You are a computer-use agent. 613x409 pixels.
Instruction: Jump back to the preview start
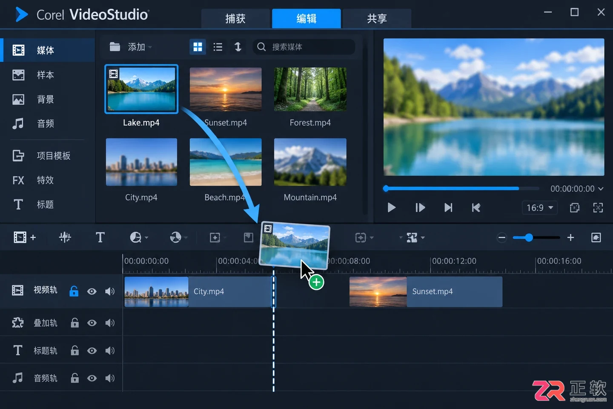click(476, 207)
